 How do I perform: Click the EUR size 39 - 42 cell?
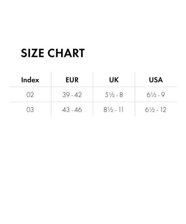click(x=72, y=95)
